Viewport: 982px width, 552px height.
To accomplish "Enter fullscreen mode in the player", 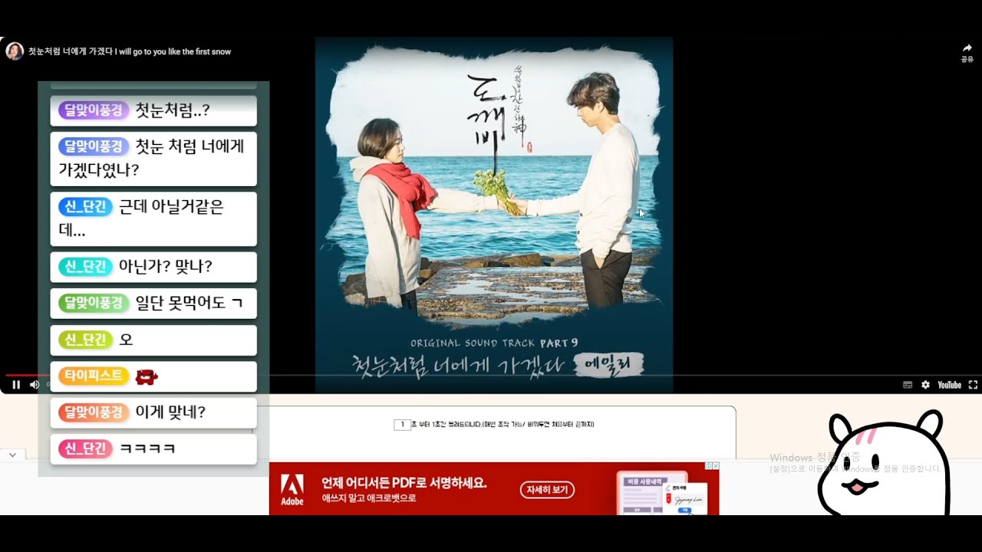I will 973,385.
